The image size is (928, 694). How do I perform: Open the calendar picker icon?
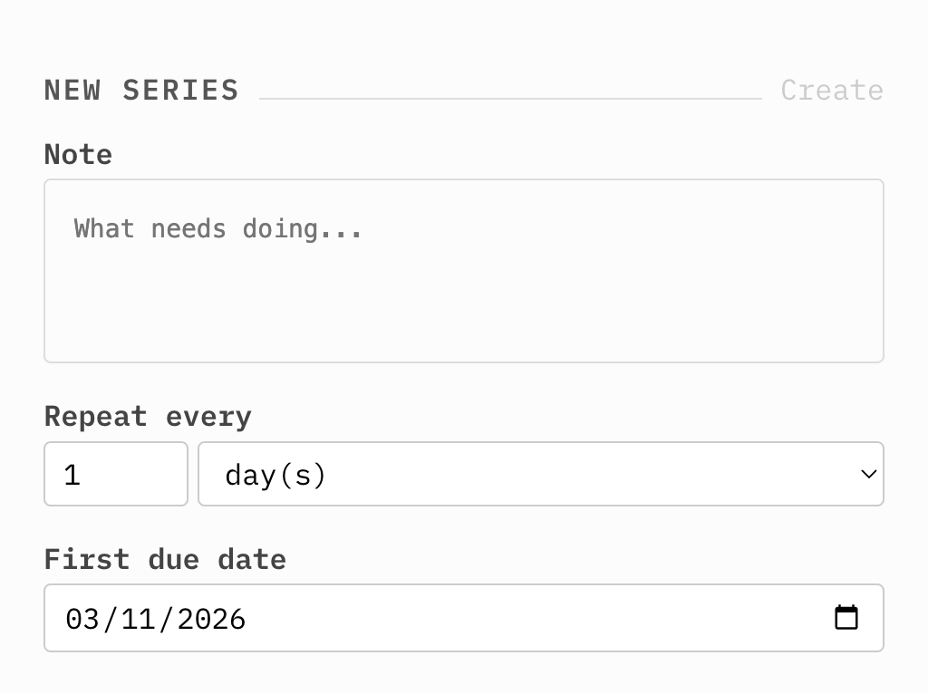tap(846, 618)
